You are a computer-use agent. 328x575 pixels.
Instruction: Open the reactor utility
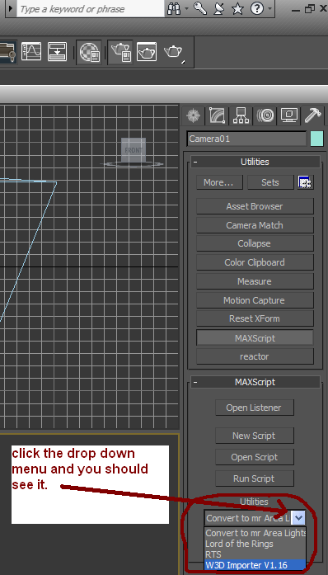pos(255,356)
